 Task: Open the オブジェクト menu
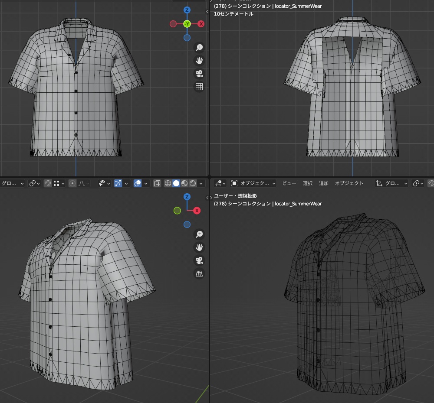[x=349, y=183]
